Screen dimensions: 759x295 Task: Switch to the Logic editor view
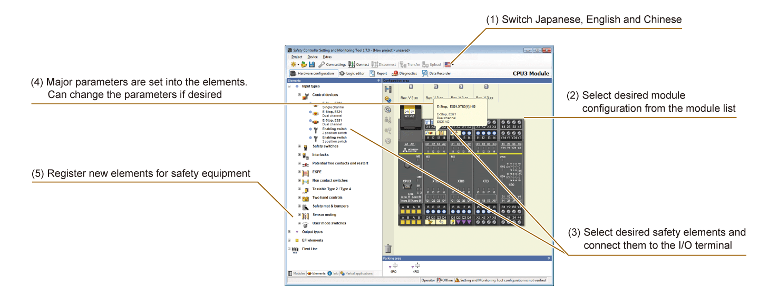coord(352,74)
